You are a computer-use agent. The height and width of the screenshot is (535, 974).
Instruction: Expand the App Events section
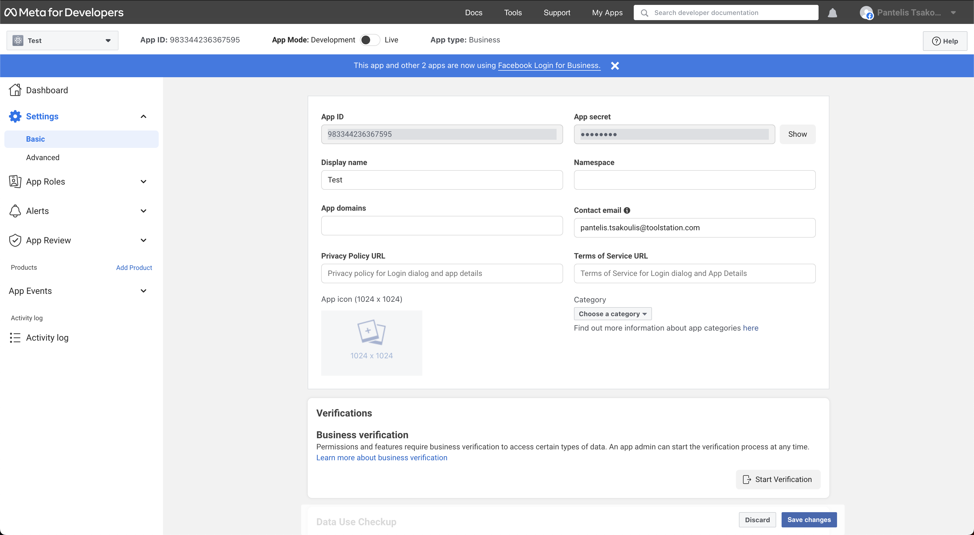tap(143, 291)
